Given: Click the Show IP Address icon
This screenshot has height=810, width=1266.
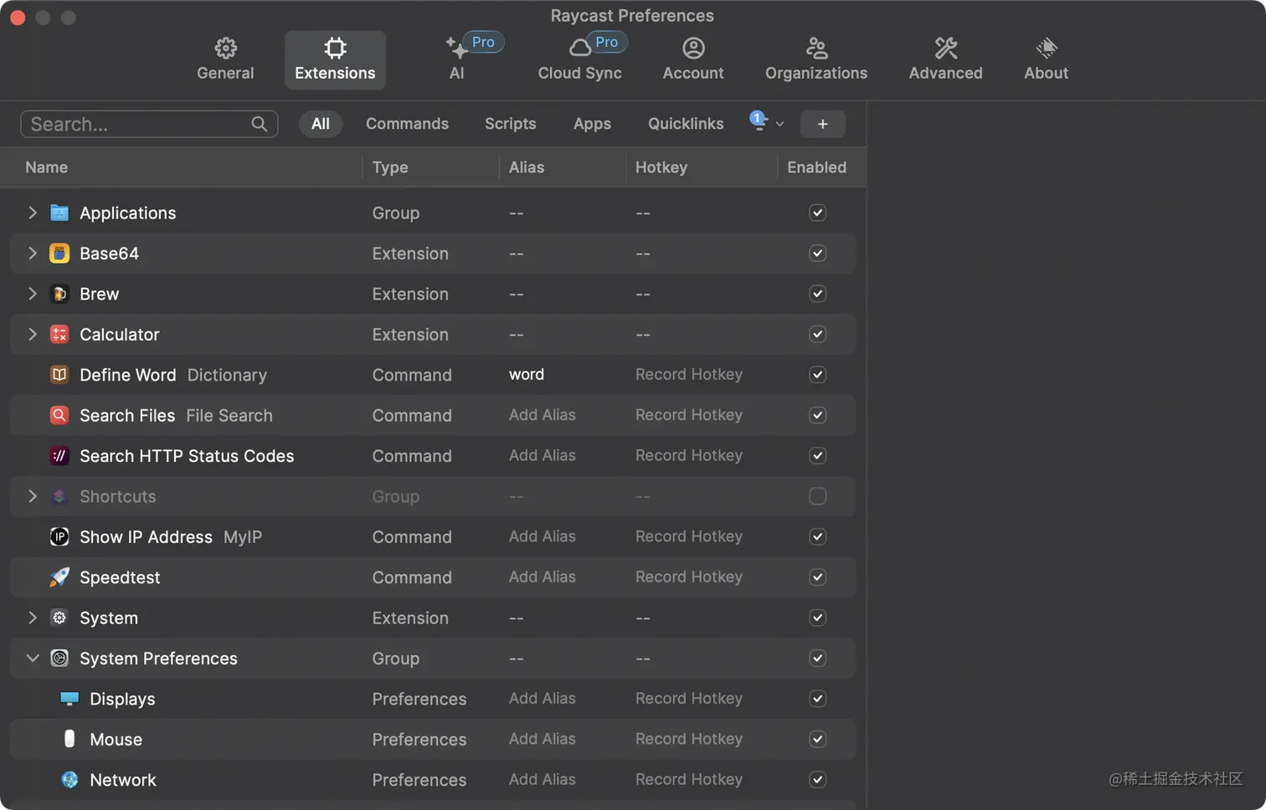Looking at the screenshot, I should coord(59,536).
